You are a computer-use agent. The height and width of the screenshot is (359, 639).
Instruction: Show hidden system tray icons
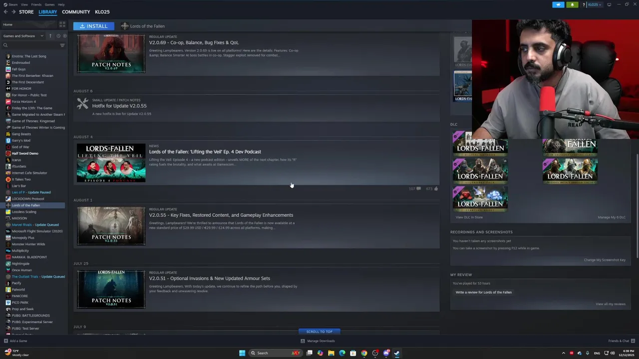(564, 353)
